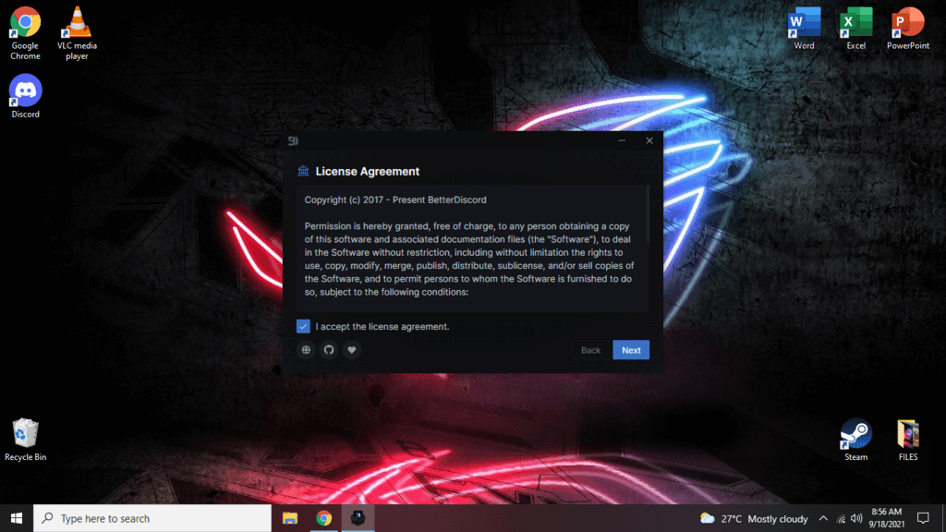Show hidden tray icons with the chevron
Viewport: 946px width, 532px height.
pyautogui.click(x=822, y=518)
